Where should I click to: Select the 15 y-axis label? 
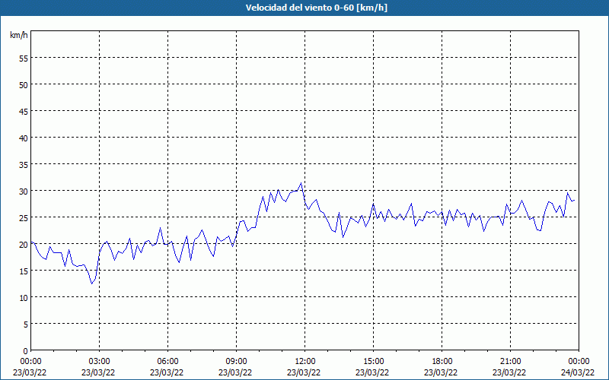tap(24, 271)
